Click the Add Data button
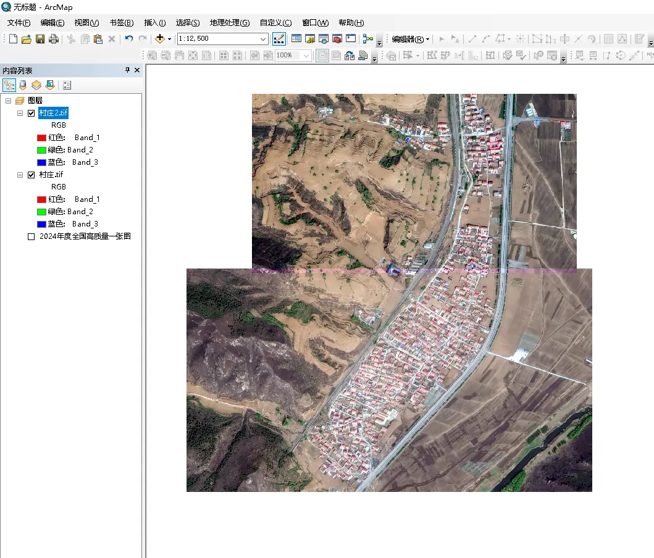The image size is (654, 558). pos(159,39)
